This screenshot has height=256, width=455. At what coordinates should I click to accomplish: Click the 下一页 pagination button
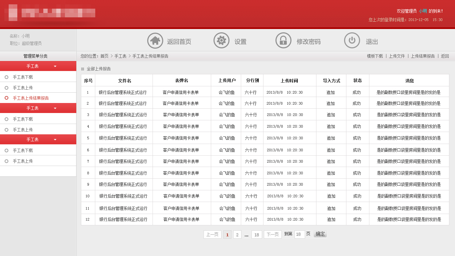coord(273,235)
